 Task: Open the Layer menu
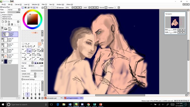[27, 4]
